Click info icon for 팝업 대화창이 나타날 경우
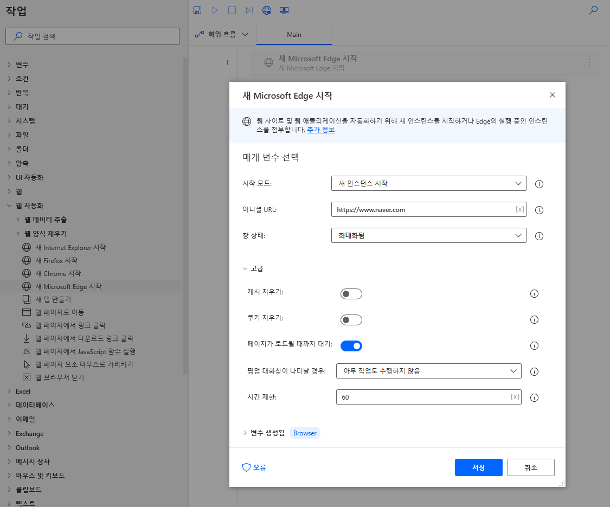The image size is (610, 507). [534, 371]
